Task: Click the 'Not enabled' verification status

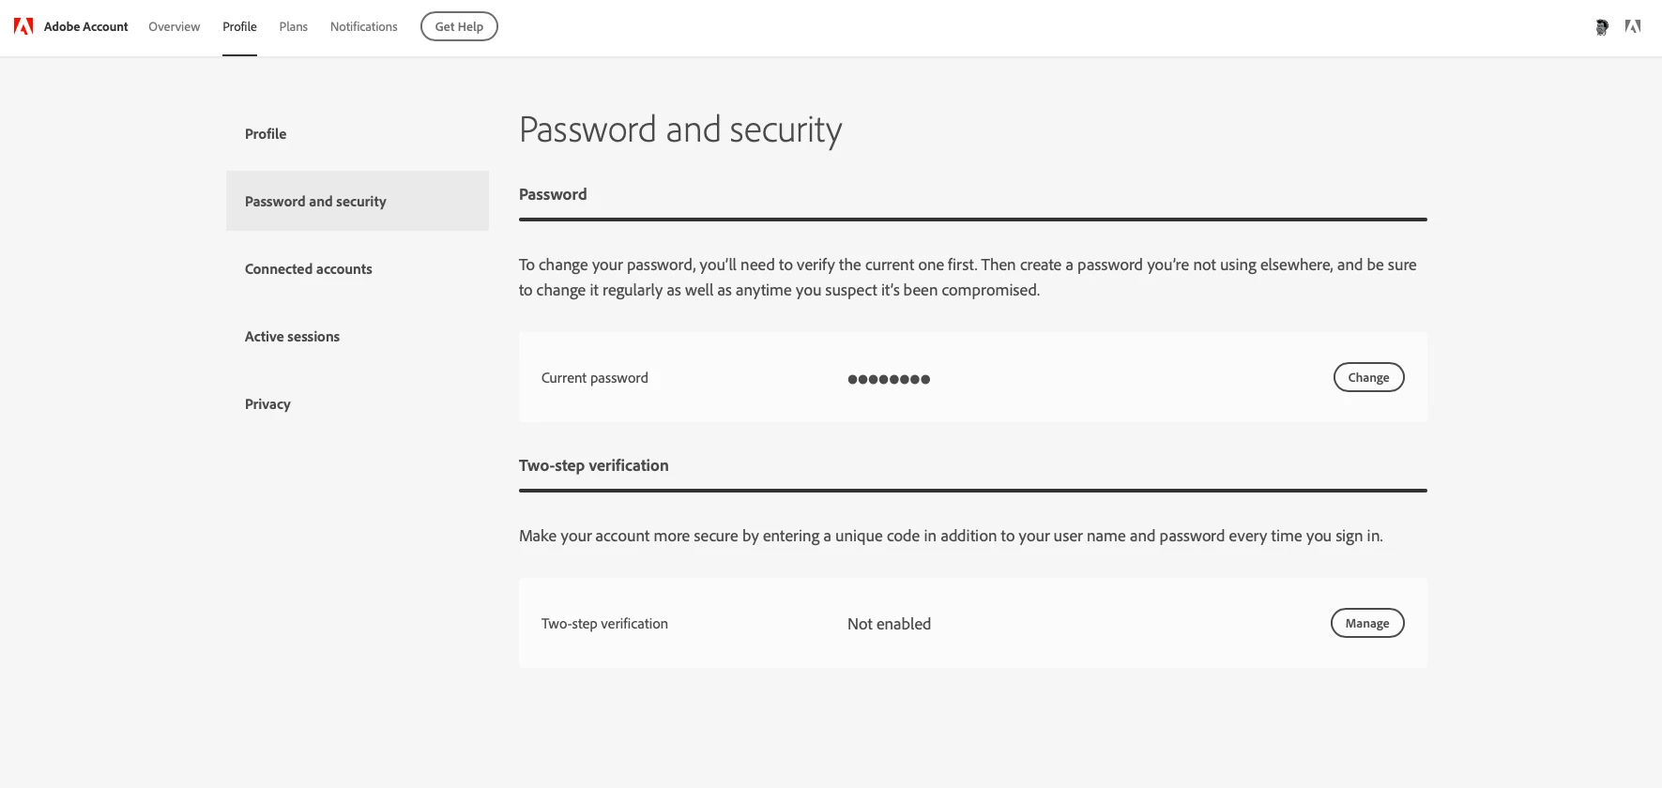Action: click(x=889, y=624)
